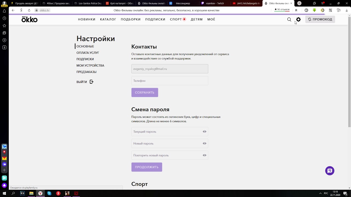Image resolution: width=351 pixels, height=197 pixels.
Task: Select ПОДПИСКИ in settings sidebar
Action: (x=85, y=59)
